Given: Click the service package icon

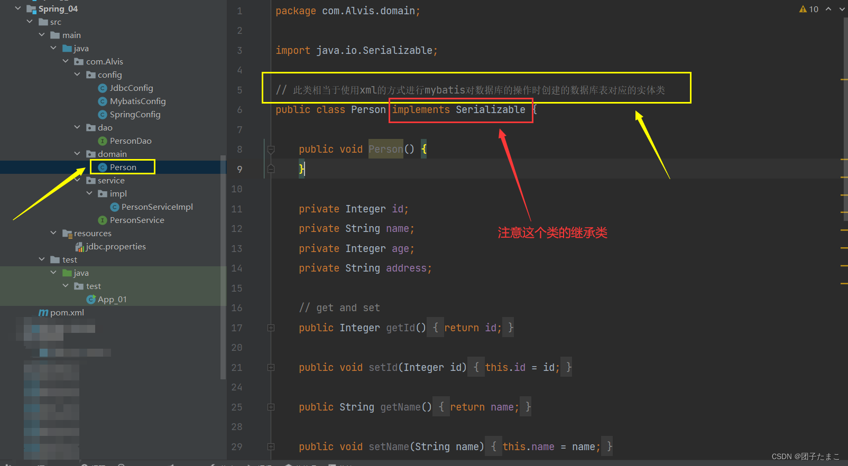Looking at the screenshot, I should (91, 181).
